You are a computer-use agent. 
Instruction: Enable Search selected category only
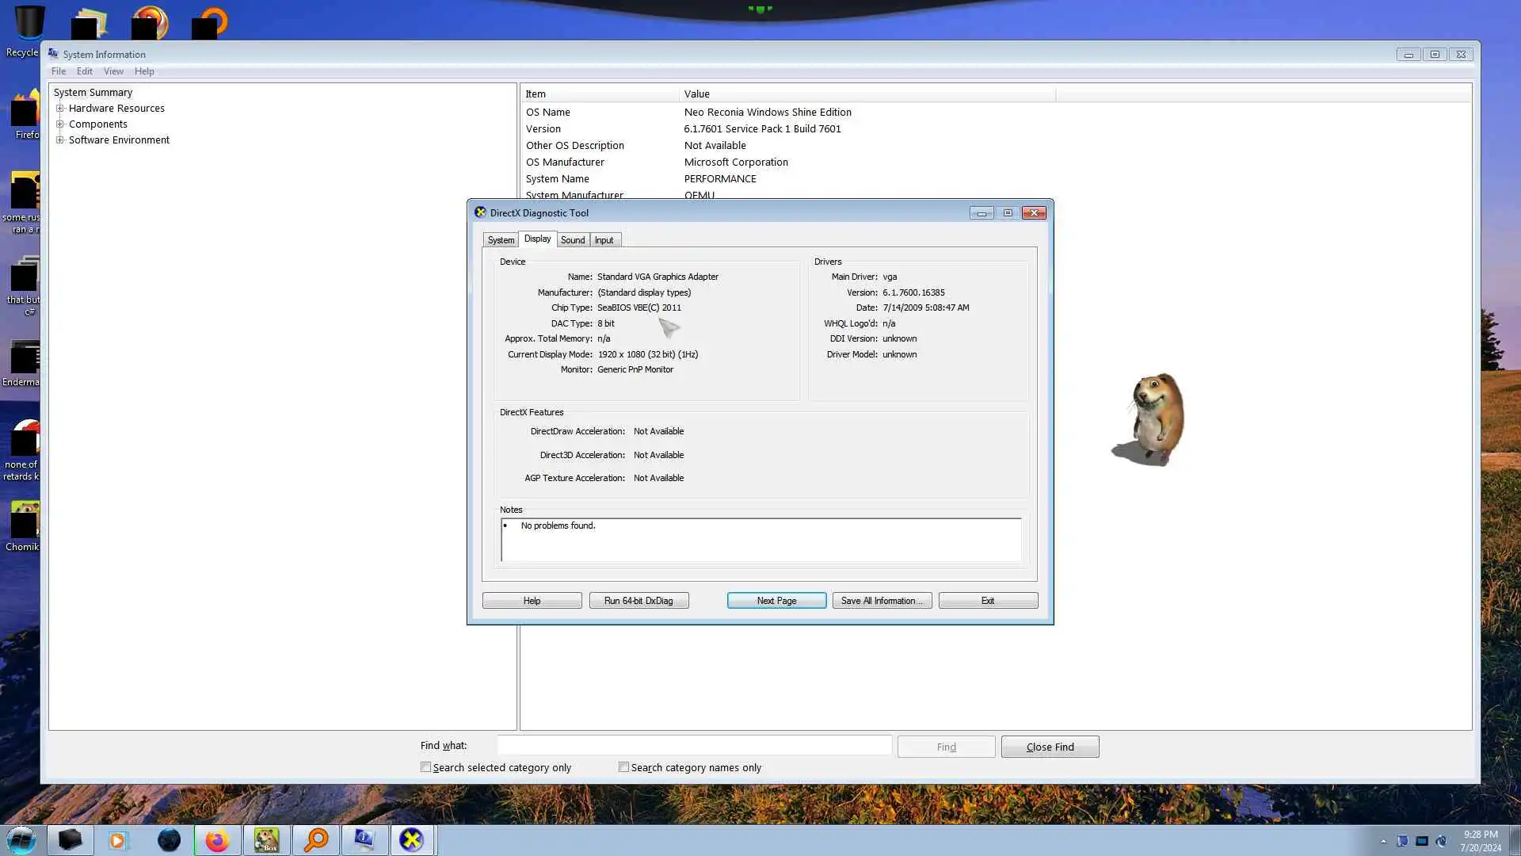(426, 767)
